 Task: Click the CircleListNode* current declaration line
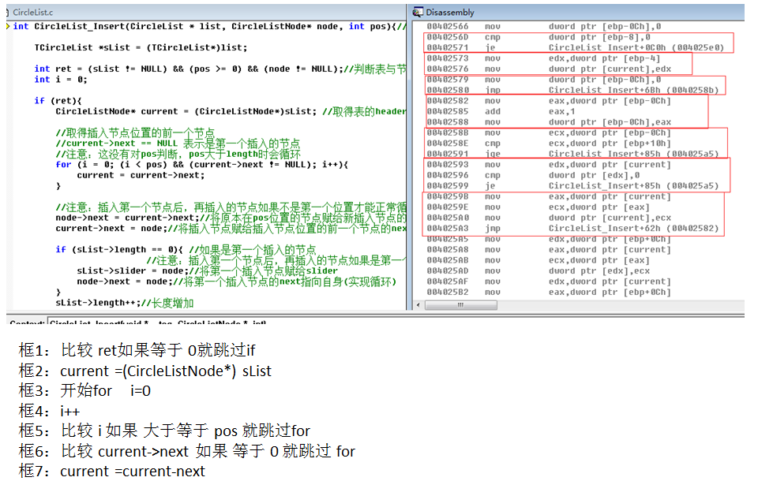pyautogui.click(x=231, y=111)
